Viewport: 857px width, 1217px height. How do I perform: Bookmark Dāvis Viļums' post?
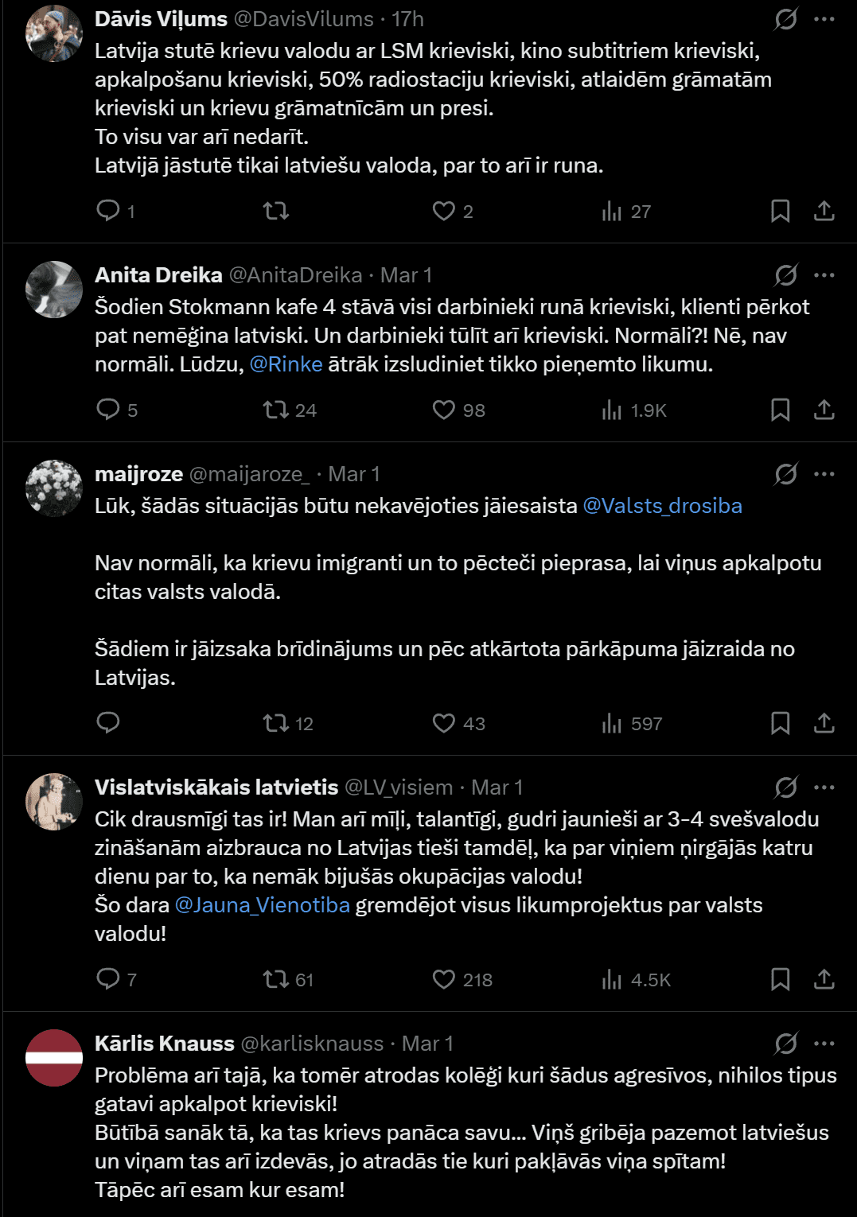(x=780, y=211)
